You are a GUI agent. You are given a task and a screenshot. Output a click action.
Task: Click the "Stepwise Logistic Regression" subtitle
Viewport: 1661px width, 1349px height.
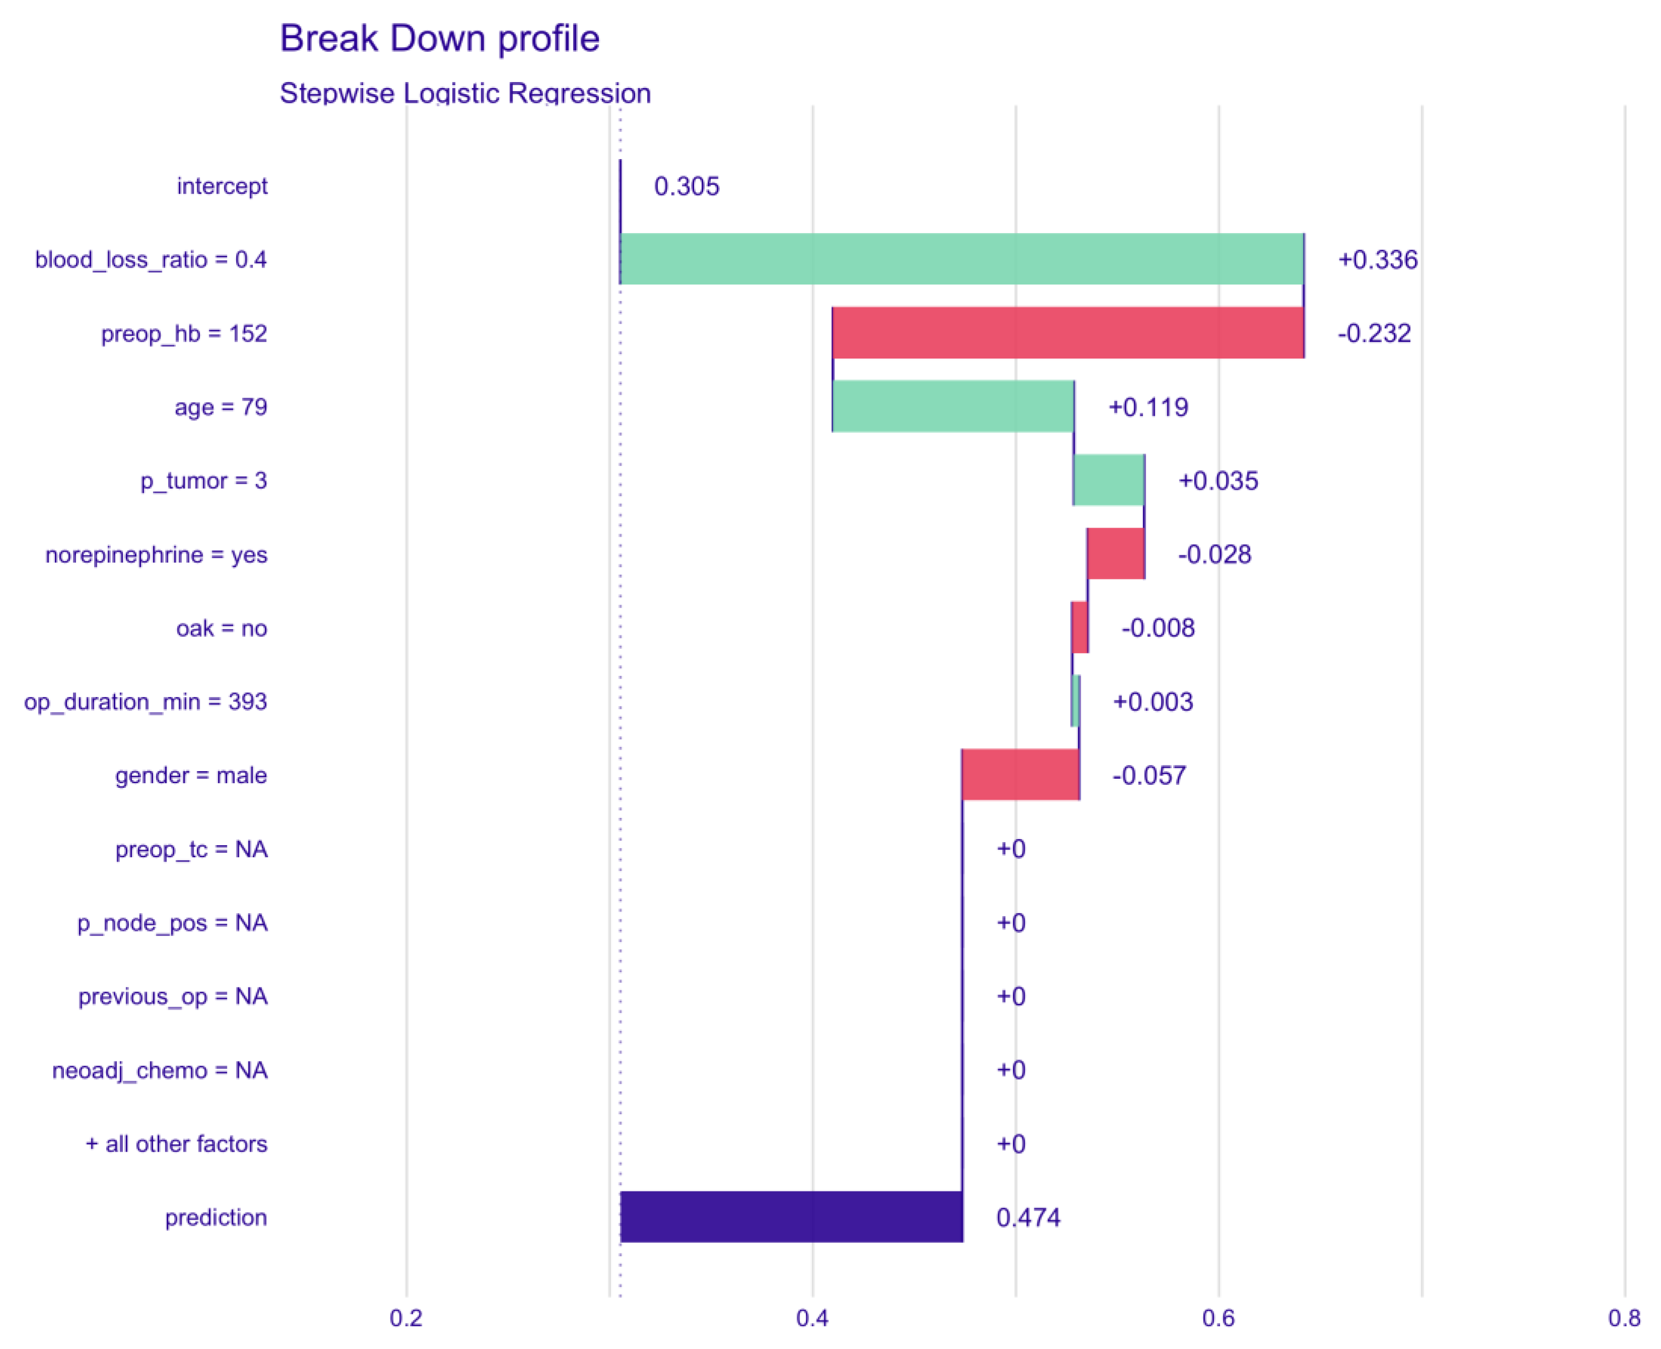coord(465,93)
